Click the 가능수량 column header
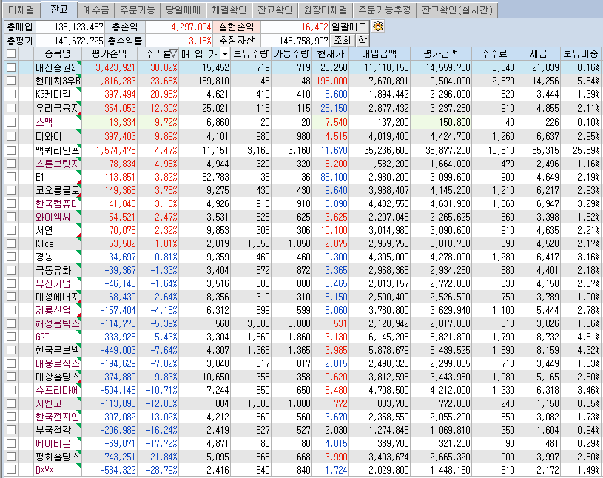This screenshot has width=603, height=478. pyautogui.click(x=291, y=53)
